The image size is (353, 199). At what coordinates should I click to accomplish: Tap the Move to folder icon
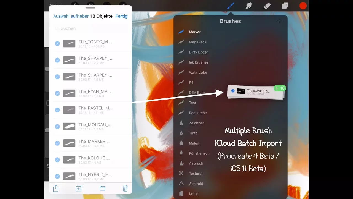102,188
